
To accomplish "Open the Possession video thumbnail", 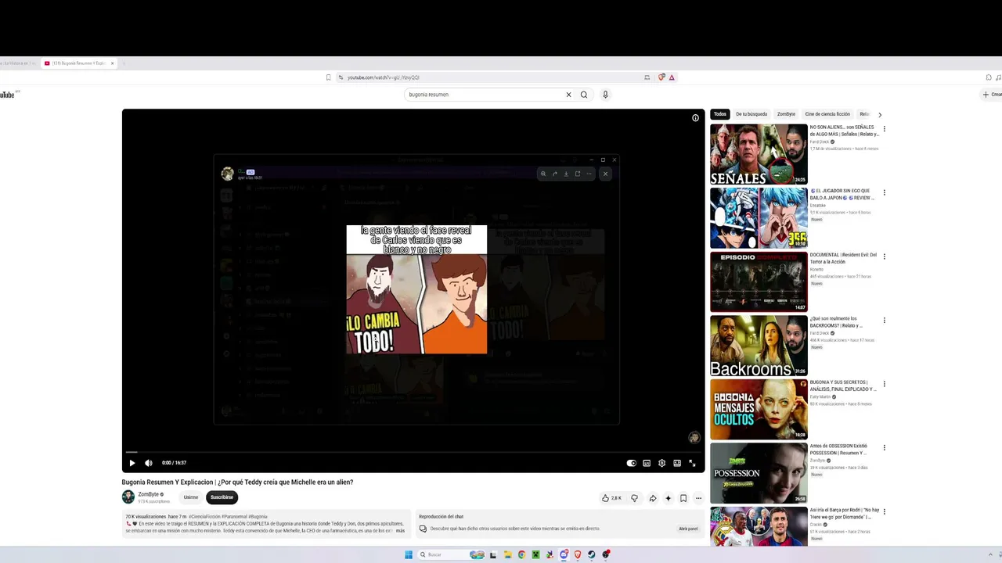I will tap(759, 473).
